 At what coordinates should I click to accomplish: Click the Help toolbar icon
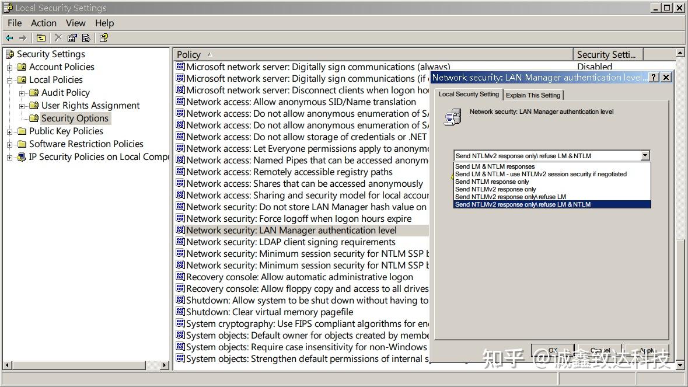pyautogui.click(x=104, y=38)
